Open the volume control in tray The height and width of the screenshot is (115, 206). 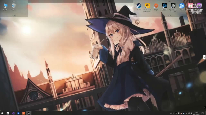coord(189,113)
